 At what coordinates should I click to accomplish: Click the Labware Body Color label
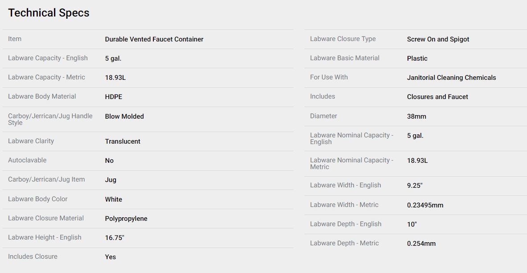click(x=37, y=199)
